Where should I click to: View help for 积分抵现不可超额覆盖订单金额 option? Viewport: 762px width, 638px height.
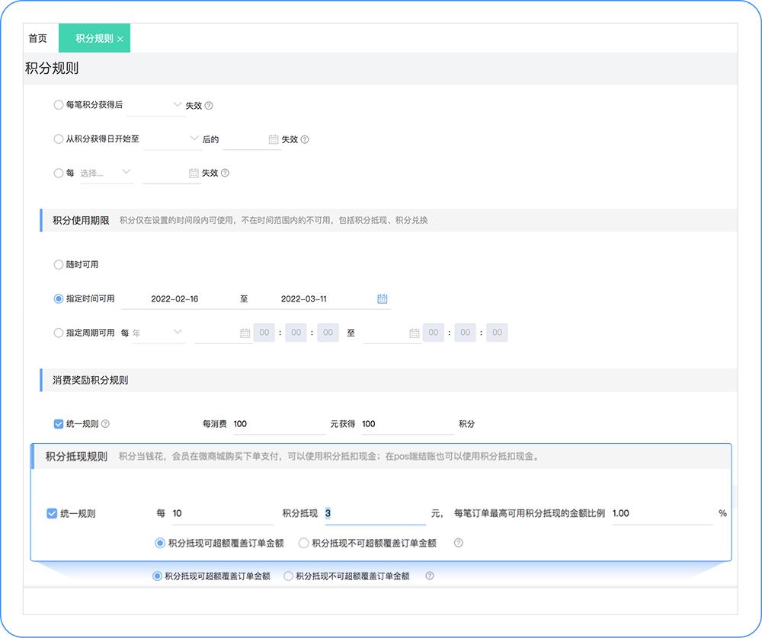tap(458, 542)
